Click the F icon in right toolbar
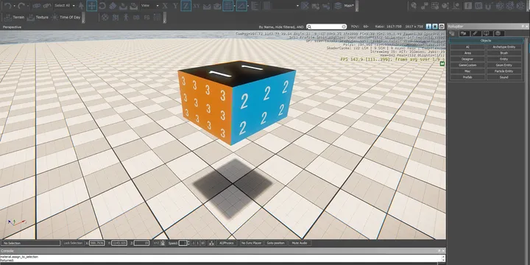The width and height of the screenshot is (530, 265). click(468, 6)
